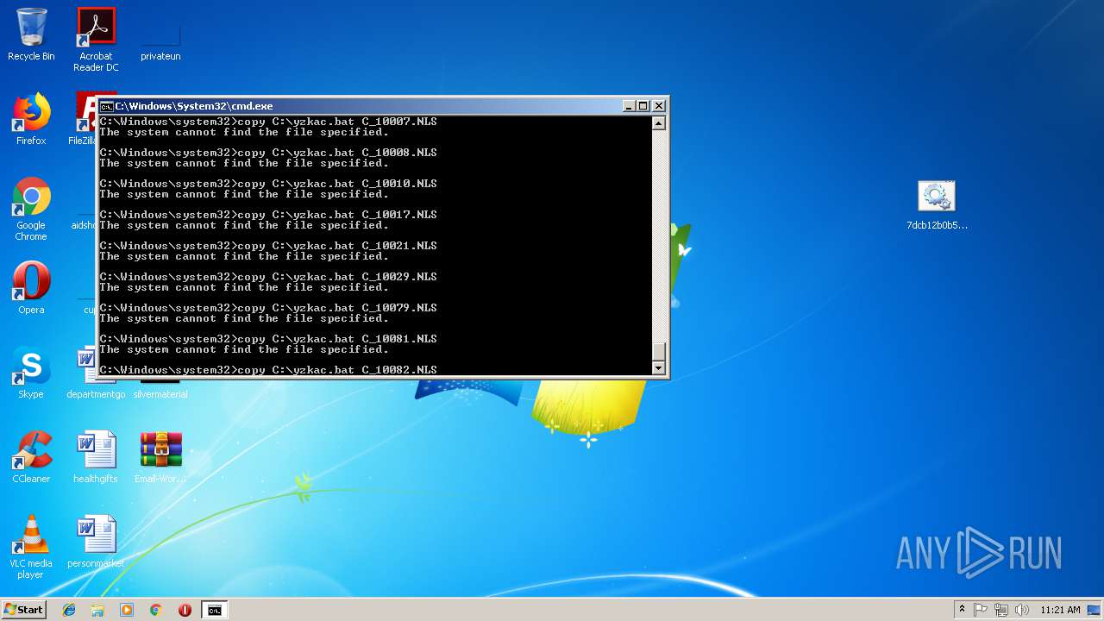This screenshot has height=621, width=1104.
Task: Open Internet Explorer from the taskbar
Action: tap(69, 610)
